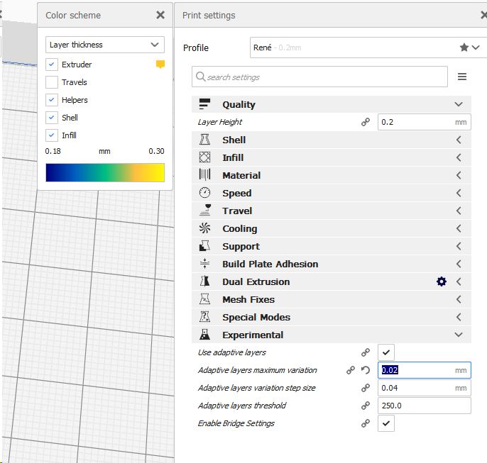The height and width of the screenshot is (463, 487).
Task: Close the Color scheme panel
Action: [160, 15]
